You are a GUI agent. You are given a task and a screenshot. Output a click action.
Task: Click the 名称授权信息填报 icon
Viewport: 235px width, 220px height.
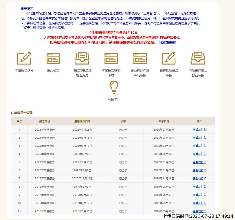click(x=169, y=58)
